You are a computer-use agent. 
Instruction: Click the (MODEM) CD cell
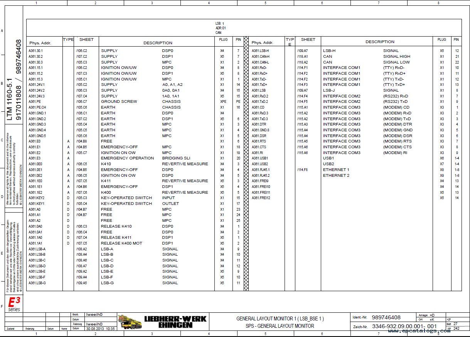pyautogui.click(x=396, y=107)
